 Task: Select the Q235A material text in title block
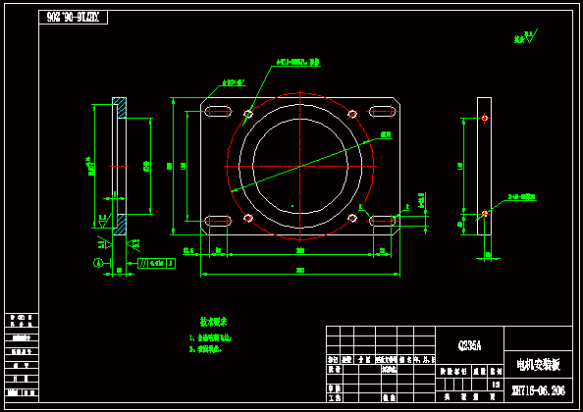tap(469, 346)
